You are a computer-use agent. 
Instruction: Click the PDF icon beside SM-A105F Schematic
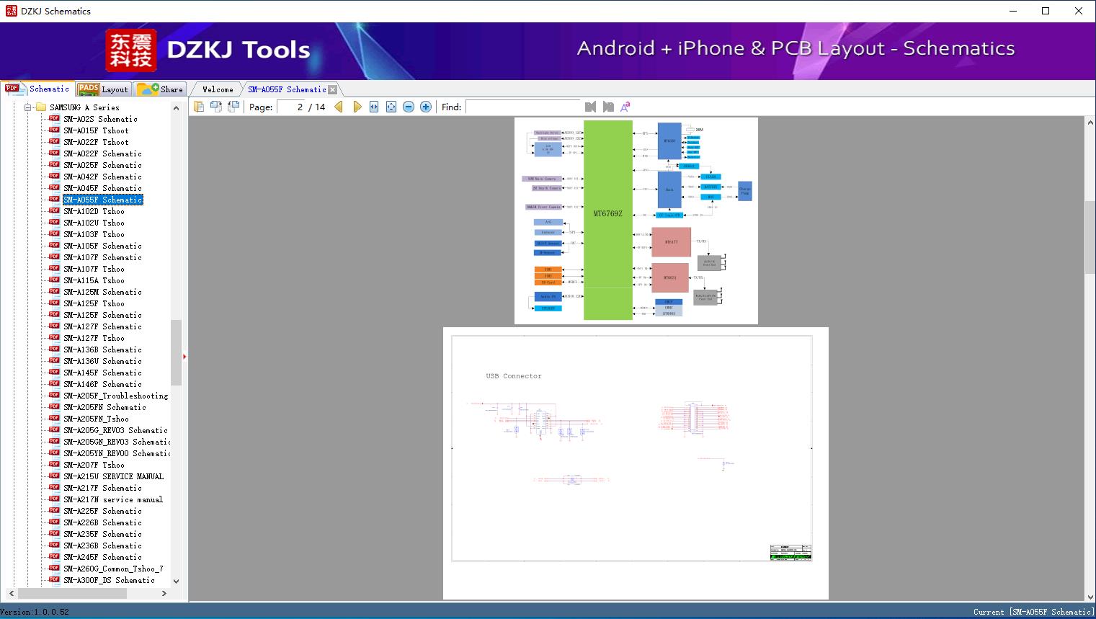coord(54,246)
